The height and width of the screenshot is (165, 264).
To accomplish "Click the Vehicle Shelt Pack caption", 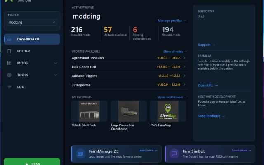I will (x=84, y=125).
